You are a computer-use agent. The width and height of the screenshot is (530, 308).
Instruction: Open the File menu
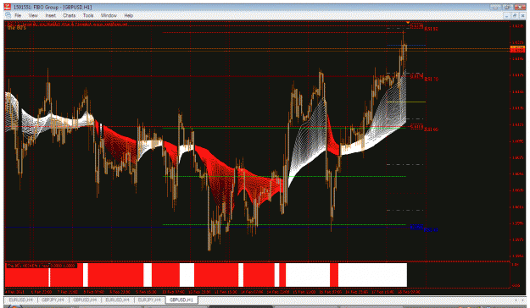(18, 15)
